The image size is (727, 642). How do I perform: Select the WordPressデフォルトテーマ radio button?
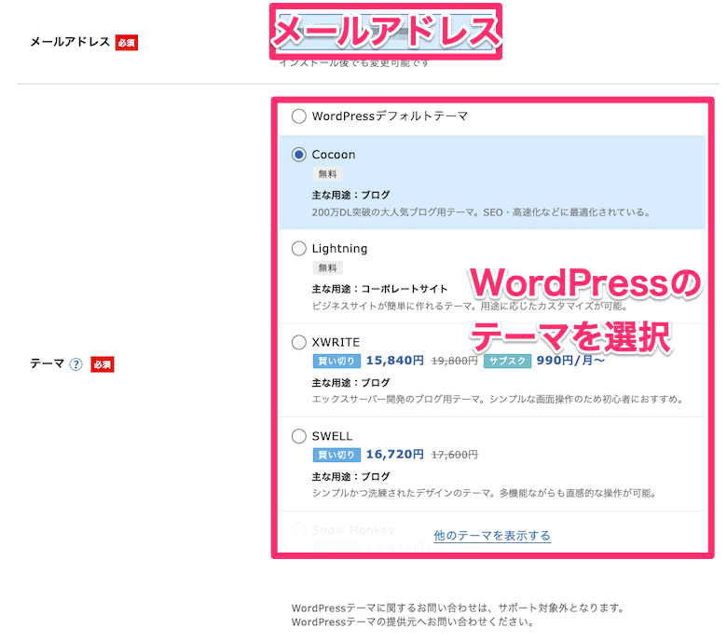pos(298,116)
